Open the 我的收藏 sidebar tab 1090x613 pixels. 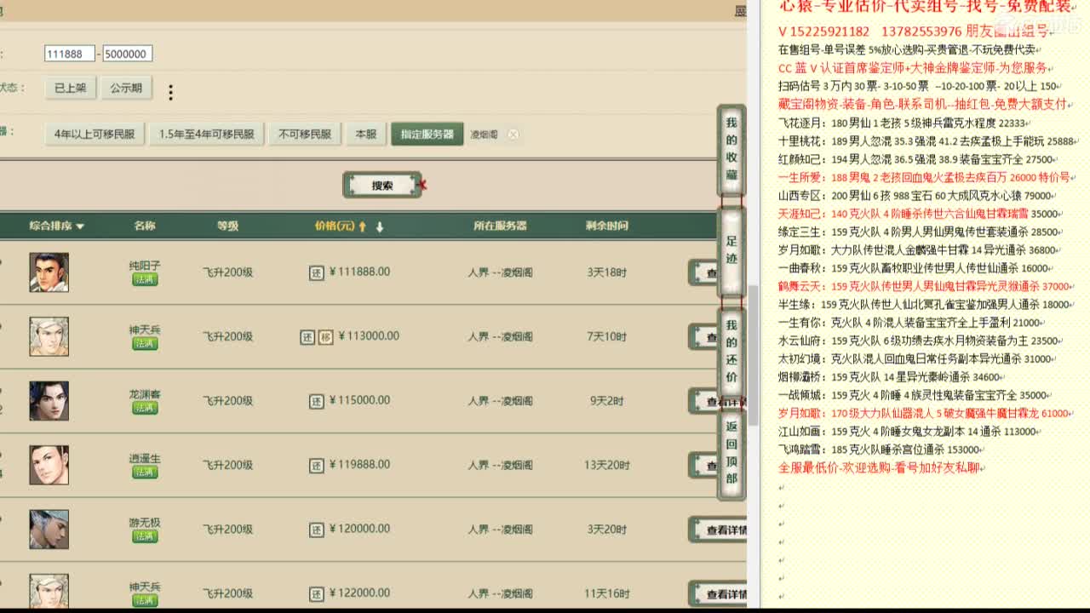pyautogui.click(x=730, y=150)
